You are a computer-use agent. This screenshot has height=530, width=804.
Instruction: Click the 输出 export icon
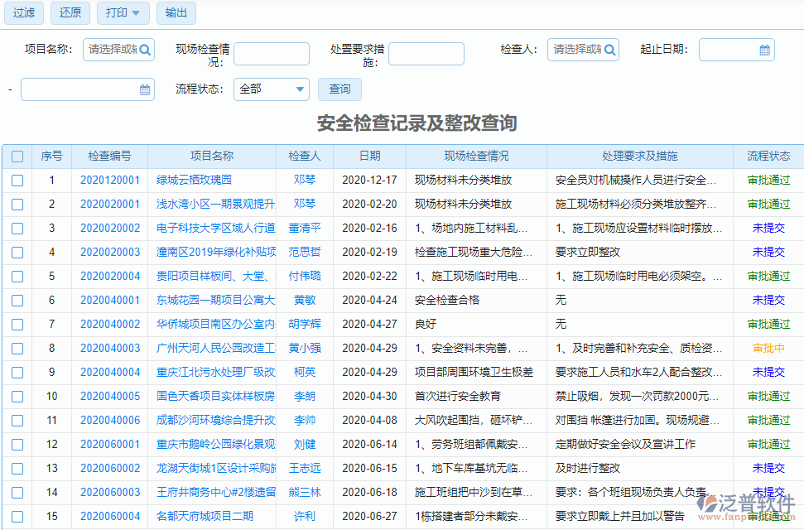[176, 13]
